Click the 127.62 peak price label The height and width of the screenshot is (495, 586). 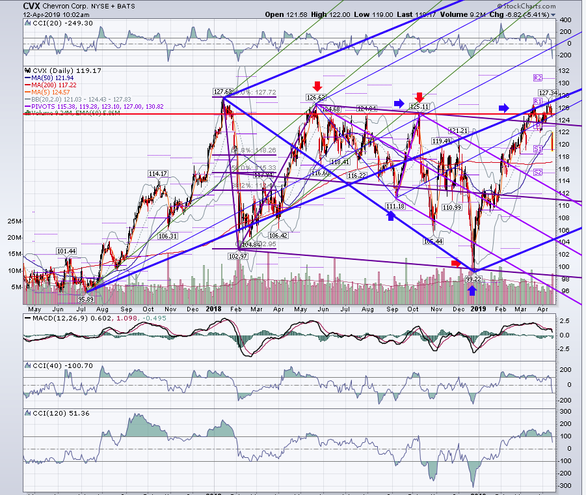click(x=222, y=92)
